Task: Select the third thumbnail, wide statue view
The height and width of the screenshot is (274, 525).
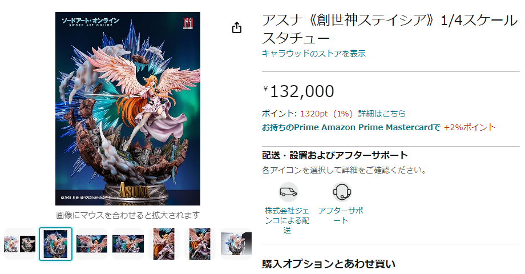Action: [x=92, y=244]
